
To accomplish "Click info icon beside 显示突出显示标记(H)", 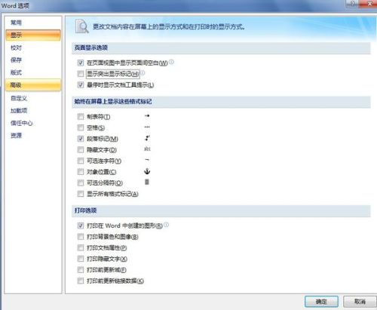I will (143, 72).
